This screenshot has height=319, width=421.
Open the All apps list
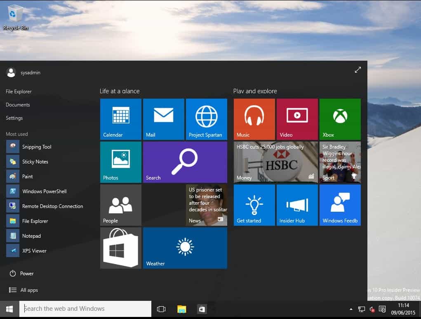(27, 290)
